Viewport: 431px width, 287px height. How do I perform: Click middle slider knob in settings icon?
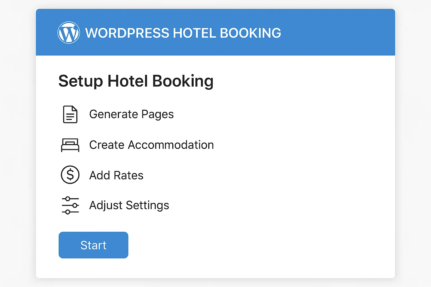[75, 205]
